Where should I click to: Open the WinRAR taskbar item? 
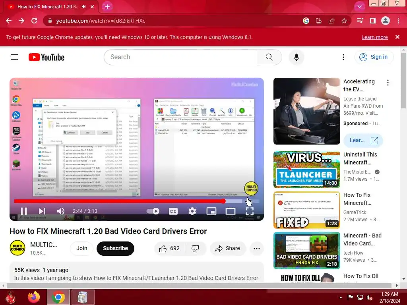coord(83,297)
